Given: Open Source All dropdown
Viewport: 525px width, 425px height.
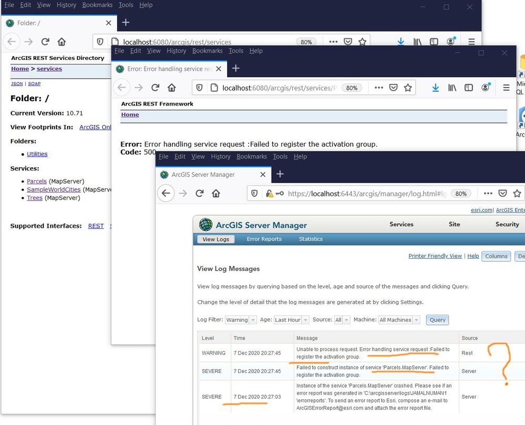Looking at the screenshot, I should click(342, 320).
